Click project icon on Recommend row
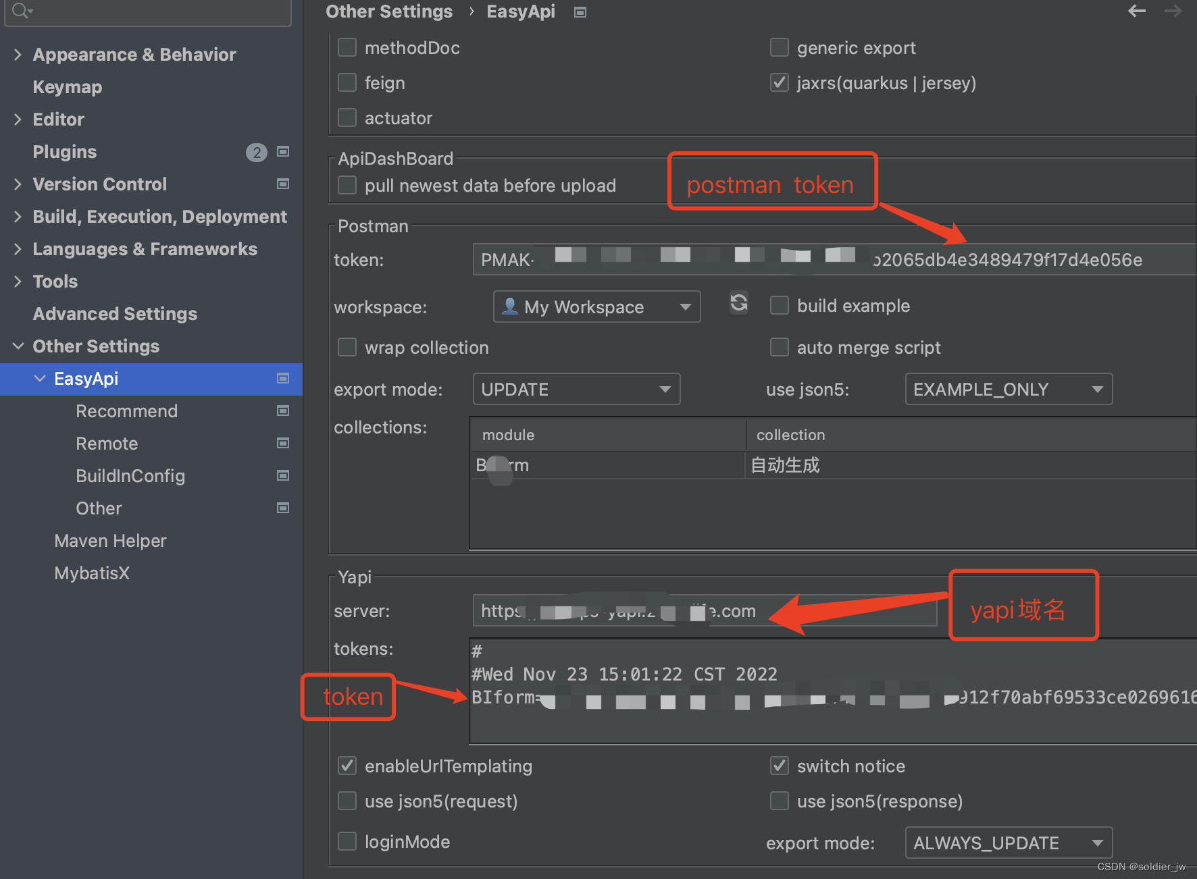Screen dimensions: 1197x879 (283, 410)
